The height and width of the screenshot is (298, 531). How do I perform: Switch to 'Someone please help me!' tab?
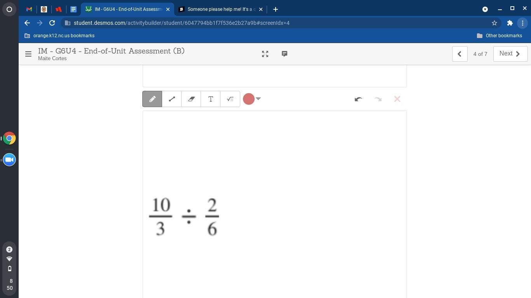point(220,9)
